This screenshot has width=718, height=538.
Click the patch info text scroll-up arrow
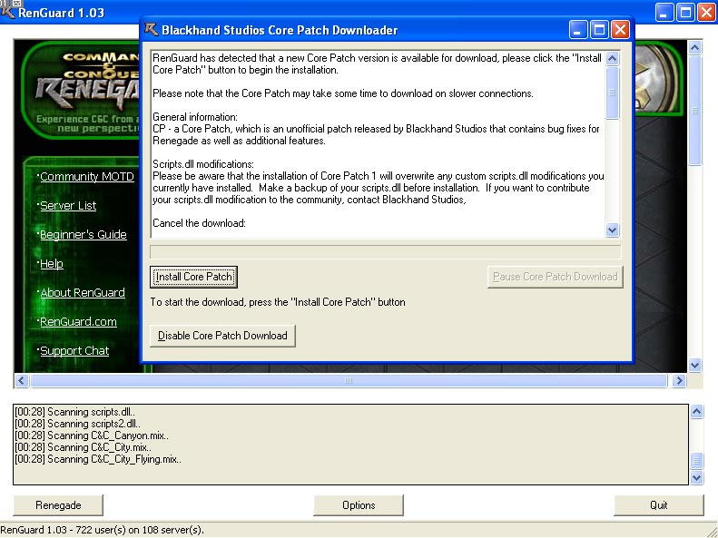point(612,59)
